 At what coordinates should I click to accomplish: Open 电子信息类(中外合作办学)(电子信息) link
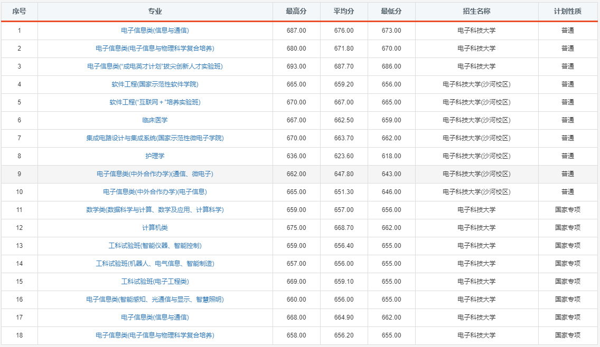coord(155,192)
